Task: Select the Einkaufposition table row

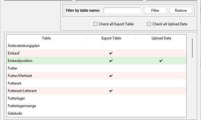Action: (x=96, y=61)
